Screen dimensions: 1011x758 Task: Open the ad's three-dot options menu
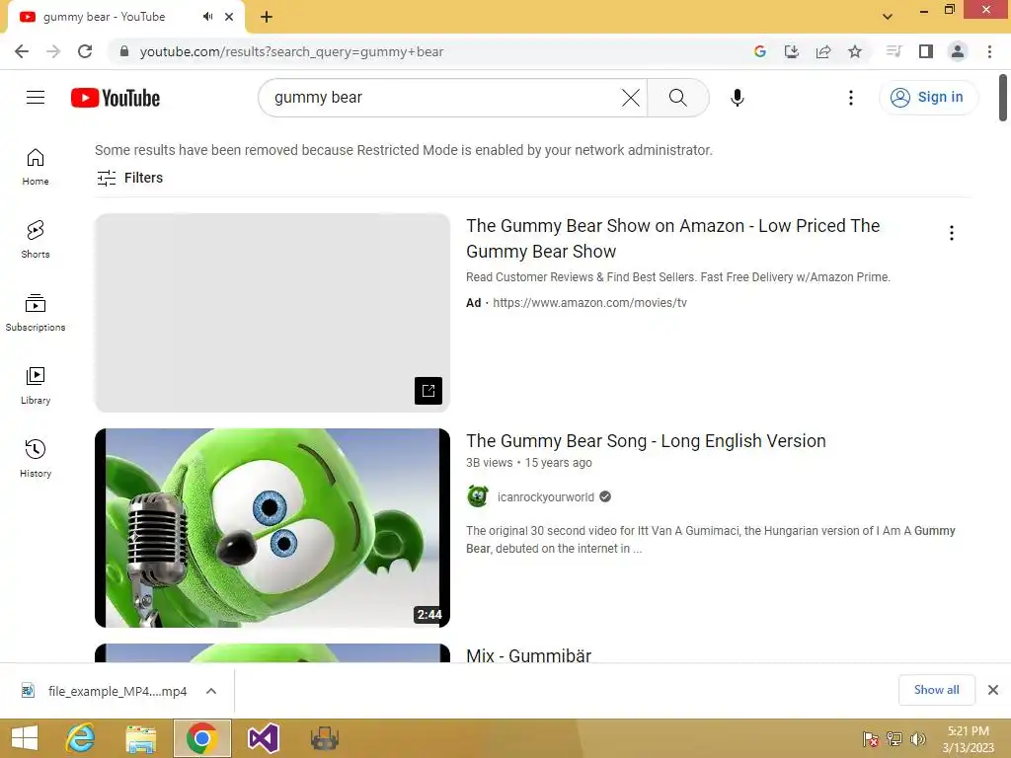point(951,233)
